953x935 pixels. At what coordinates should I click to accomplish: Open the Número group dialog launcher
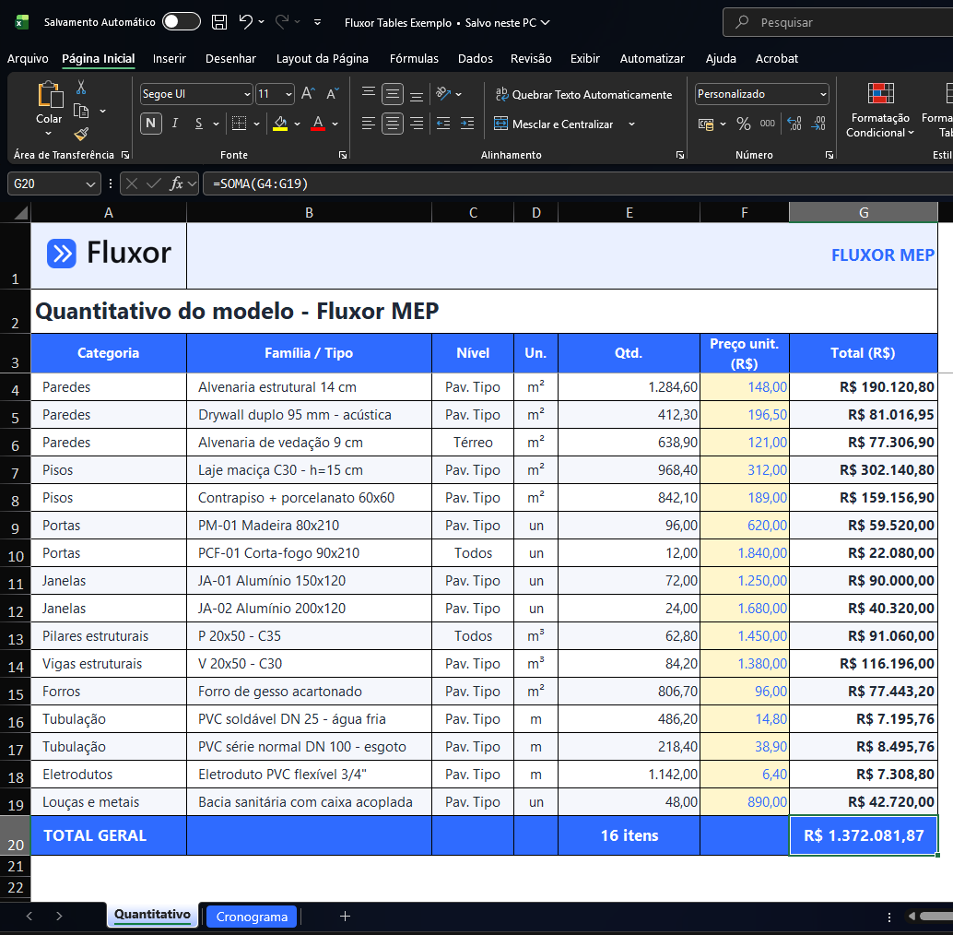pyautogui.click(x=829, y=155)
